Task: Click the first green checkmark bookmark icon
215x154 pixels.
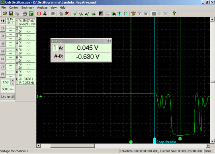Action: click(75, 14)
